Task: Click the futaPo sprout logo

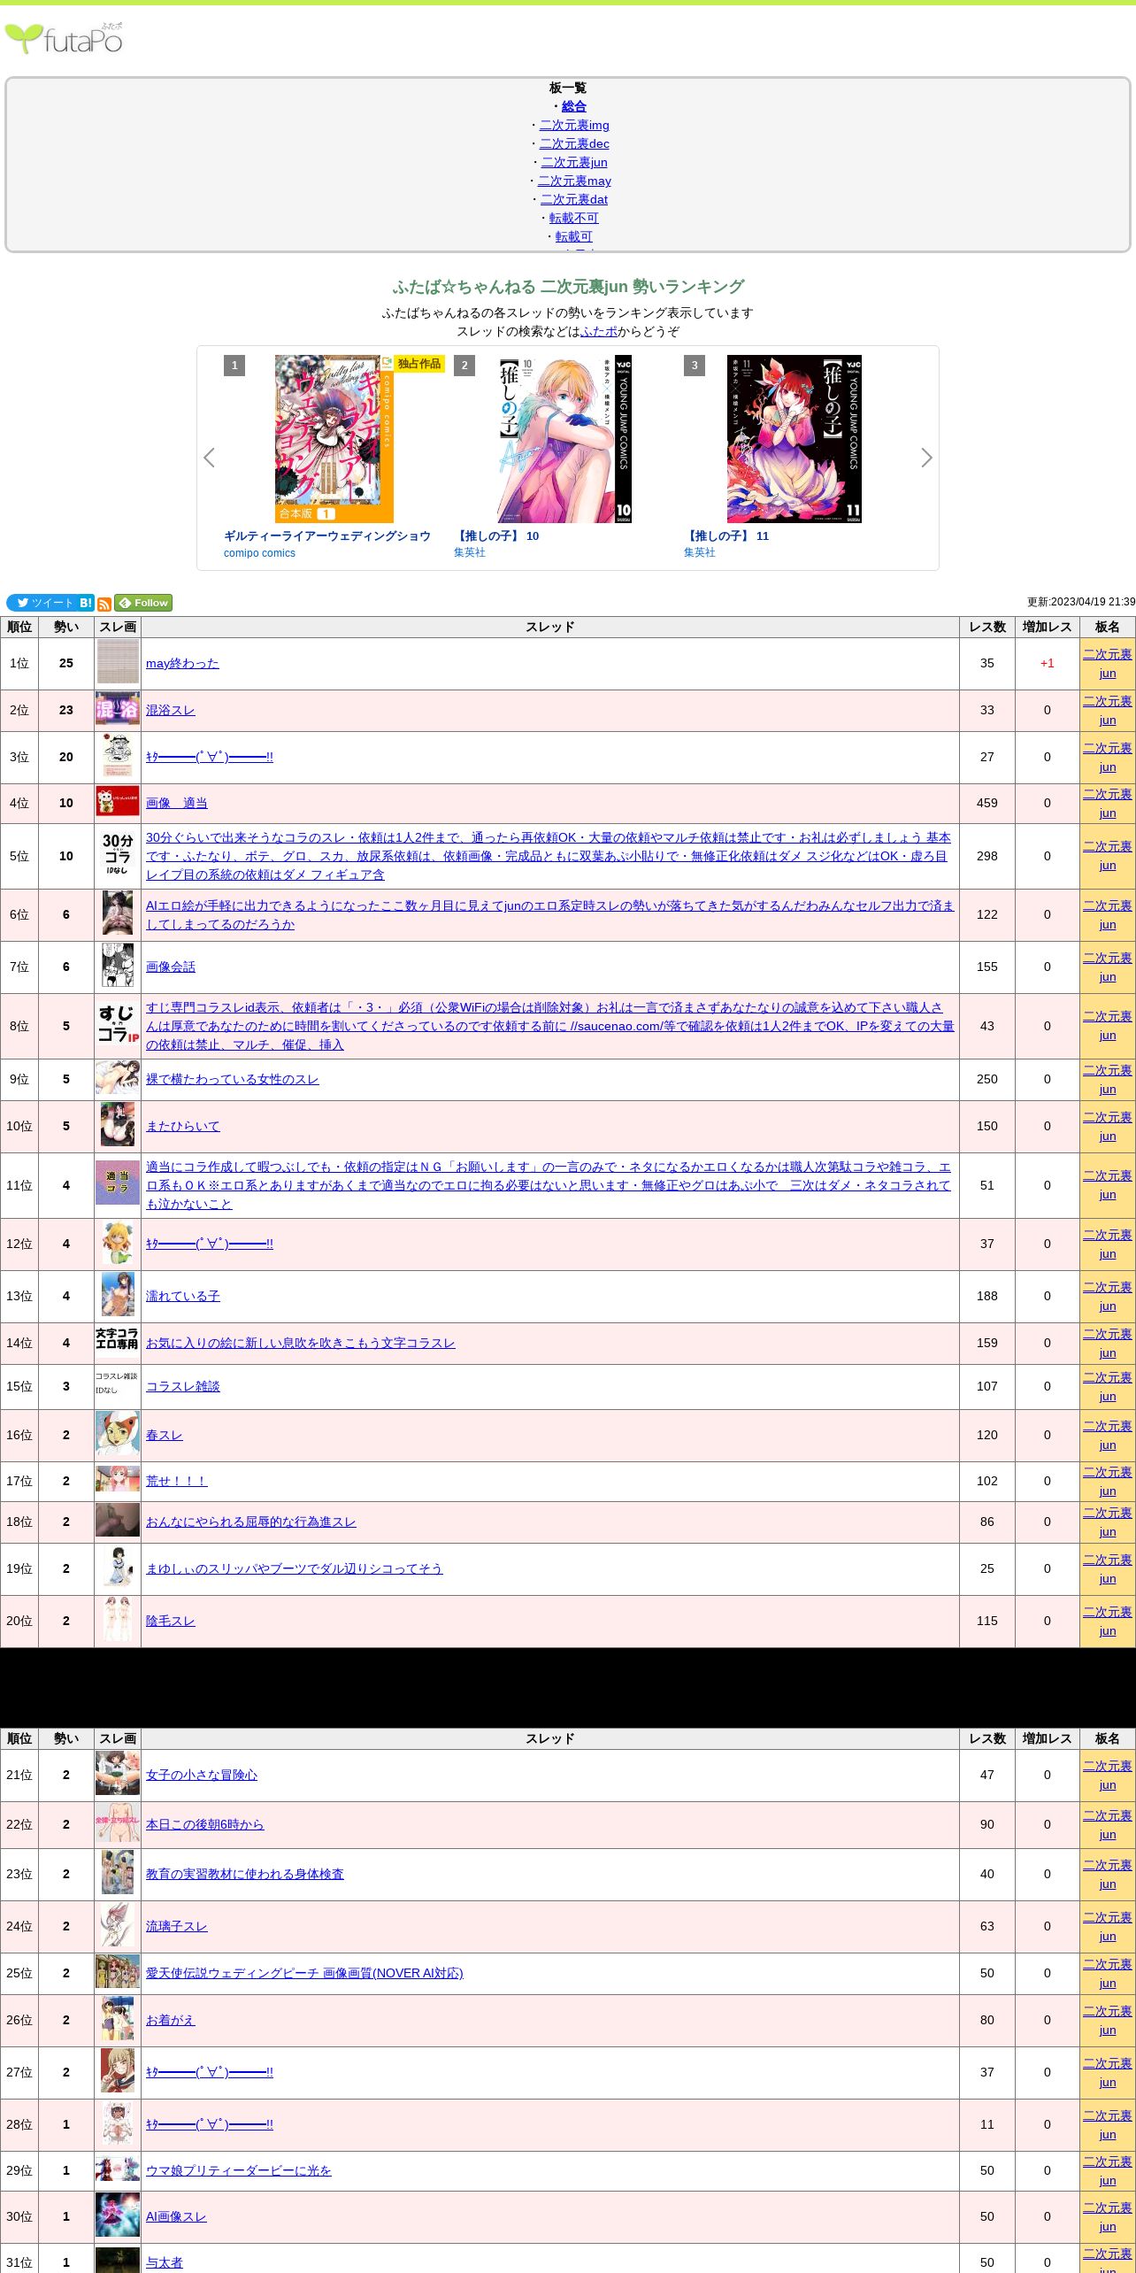Action: click(x=64, y=39)
